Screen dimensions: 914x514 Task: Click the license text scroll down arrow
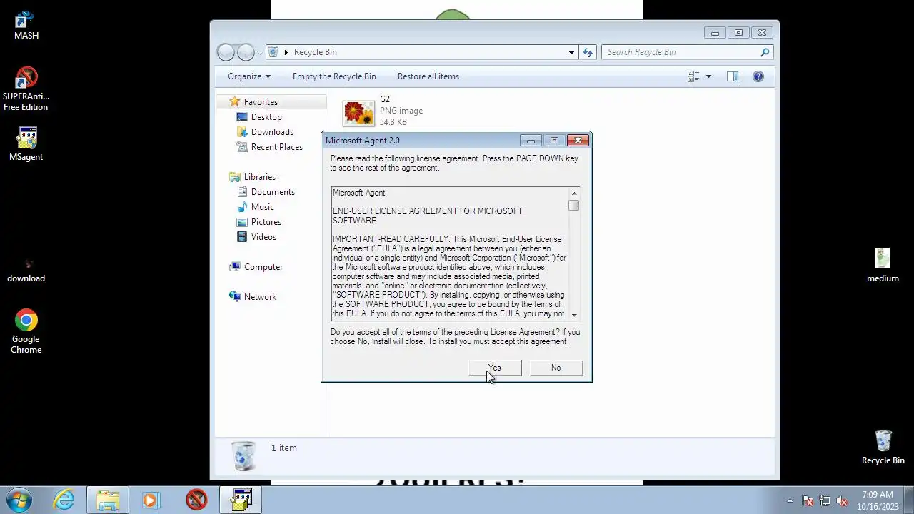(574, 315)
